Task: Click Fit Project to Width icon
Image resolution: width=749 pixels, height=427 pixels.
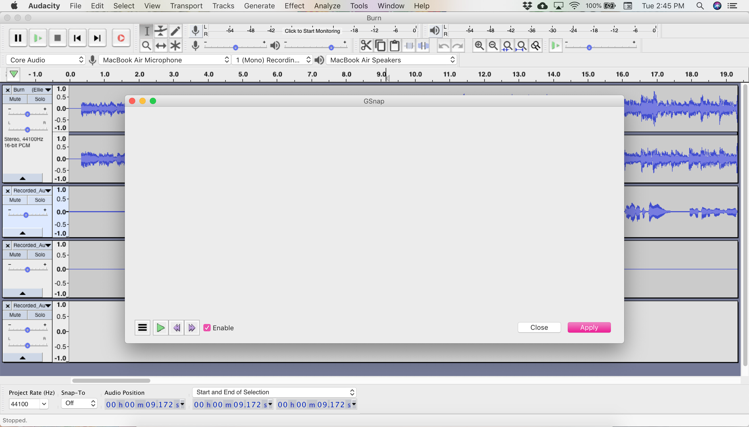Action: point(521,46)
